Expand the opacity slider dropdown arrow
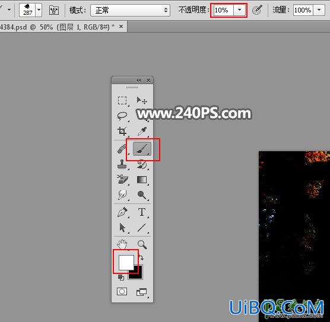The height and width of the screenshot is (322, 330). [239, 10]
